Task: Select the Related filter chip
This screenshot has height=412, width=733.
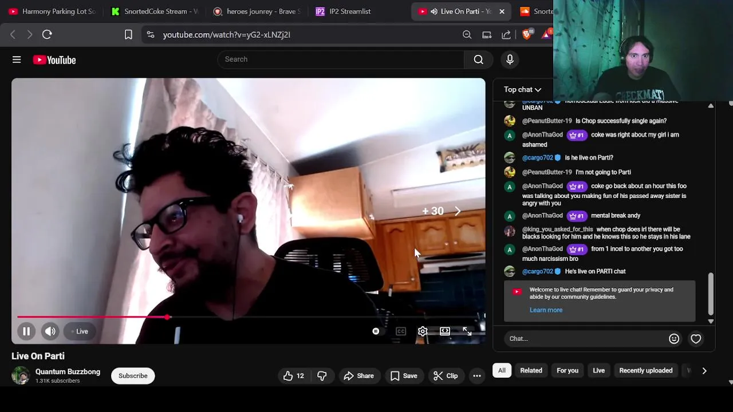Action: (x=531, y=370)
